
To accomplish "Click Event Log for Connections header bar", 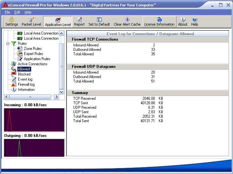I will pos(148,34).
